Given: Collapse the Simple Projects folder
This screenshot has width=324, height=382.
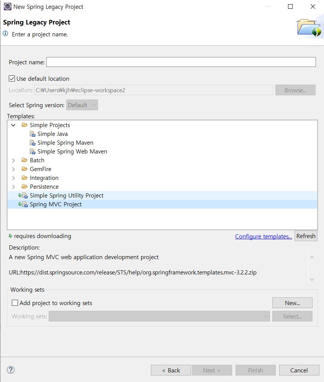Looking at the screenshot, I should tap(13, 125).
